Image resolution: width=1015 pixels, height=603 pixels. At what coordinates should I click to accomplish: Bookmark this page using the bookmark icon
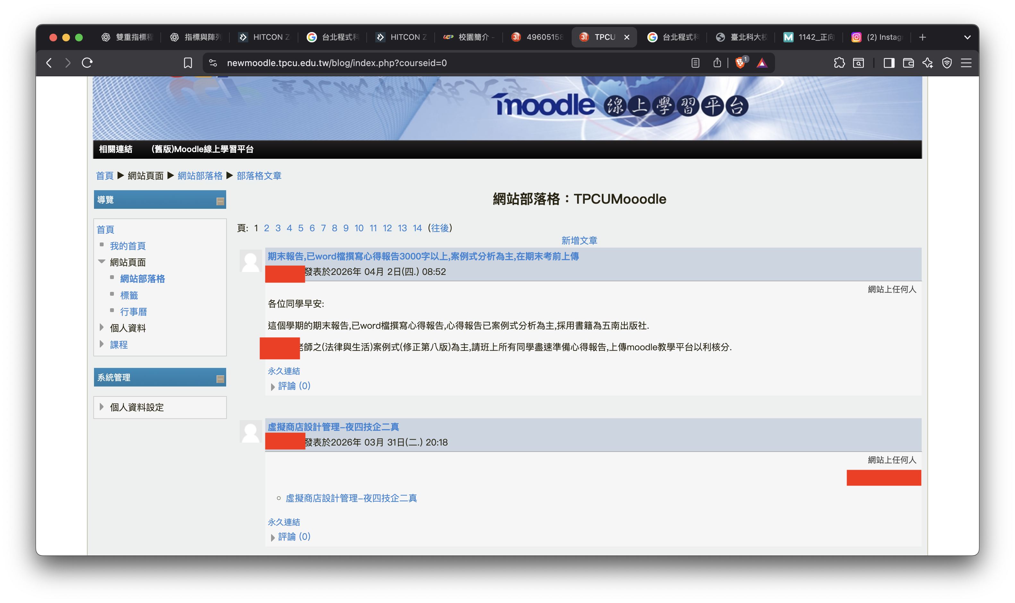188,63
